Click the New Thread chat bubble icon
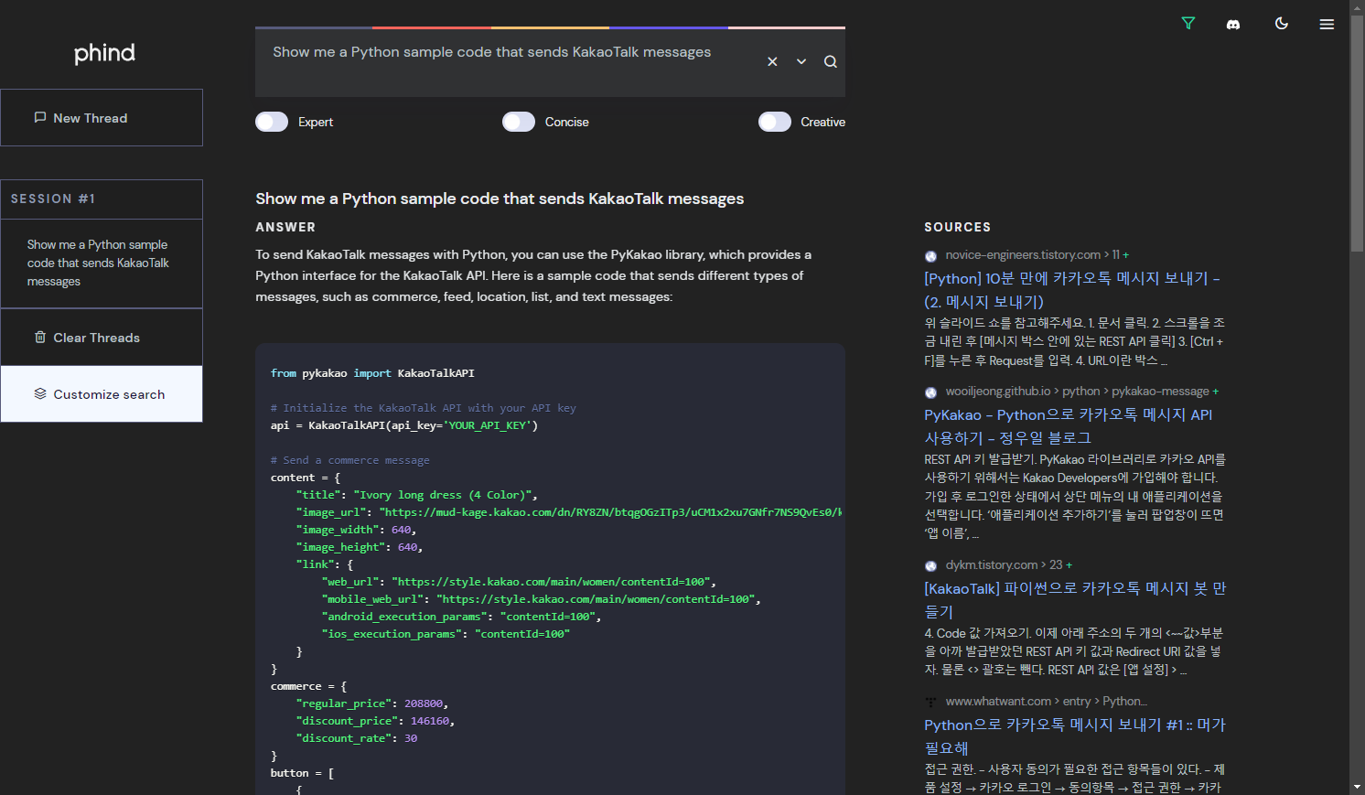Image resolution: width=1365 pixels, height=795 pixels. [40, 117]
